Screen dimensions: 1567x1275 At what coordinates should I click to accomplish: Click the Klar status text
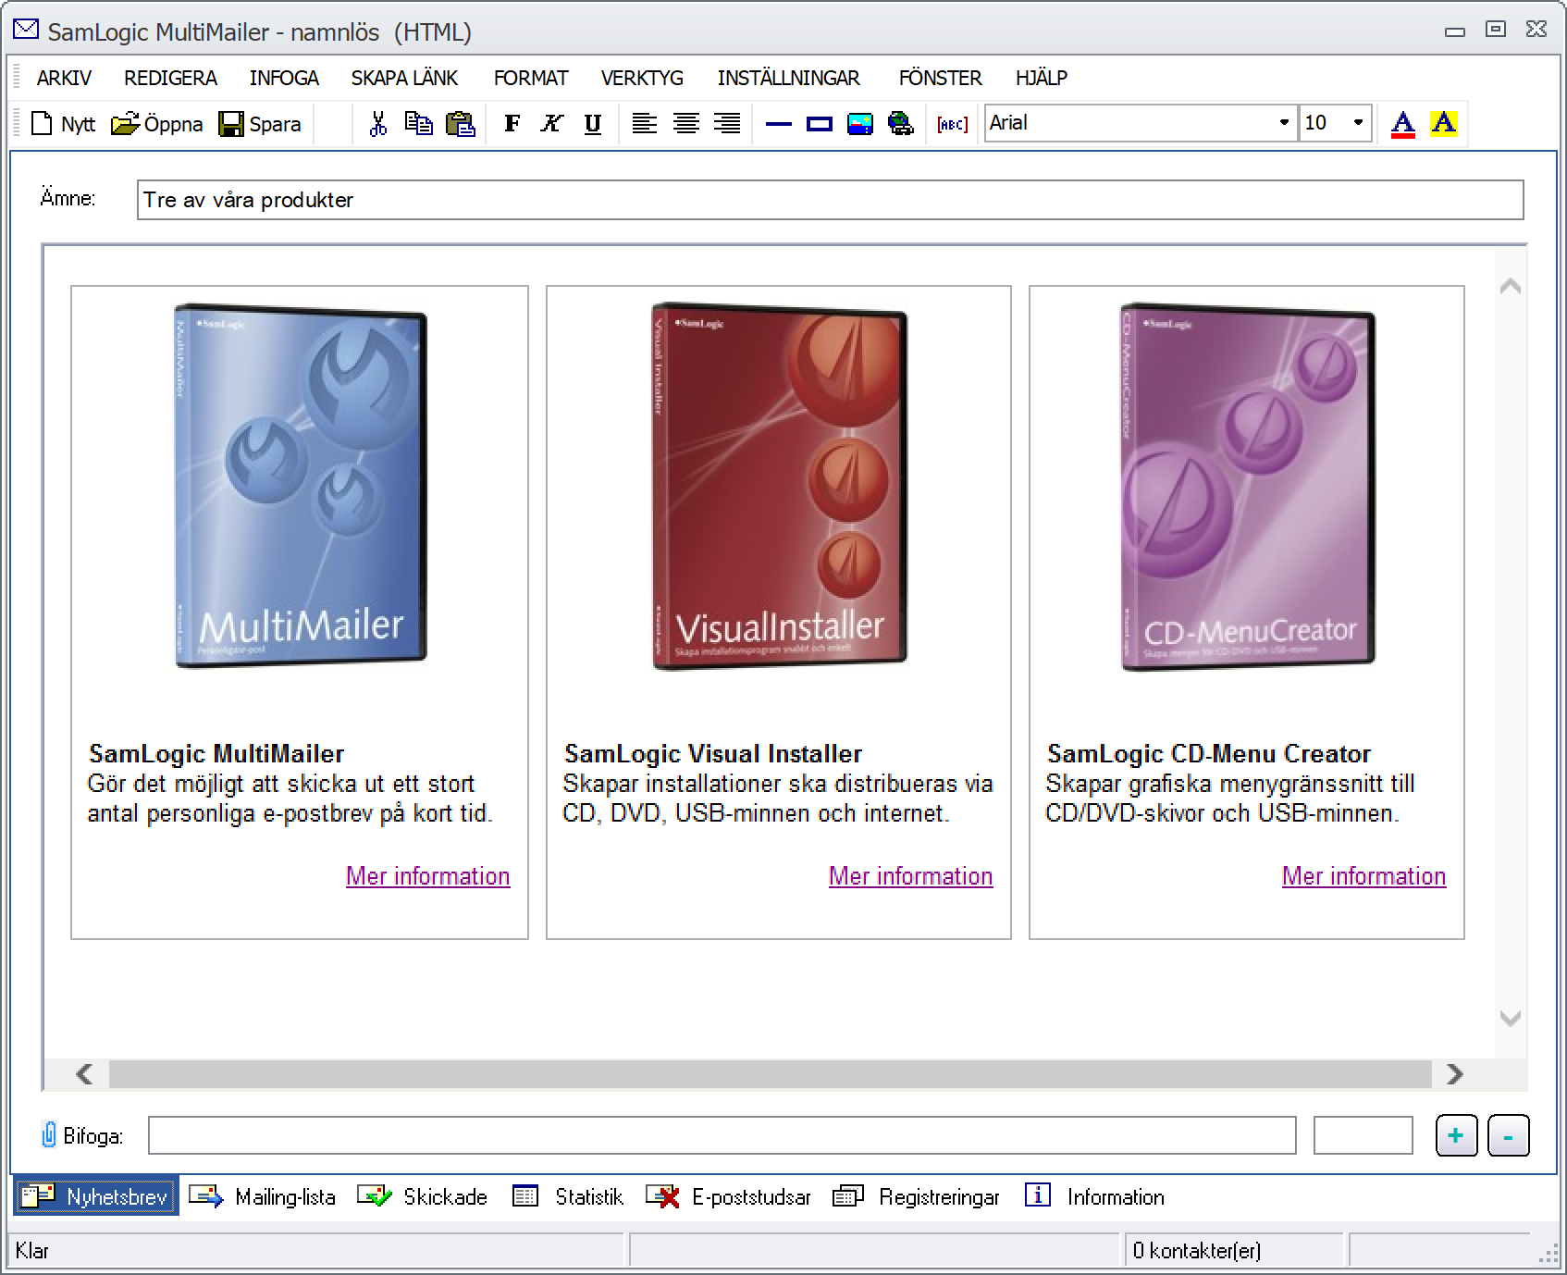[32, 1251]
